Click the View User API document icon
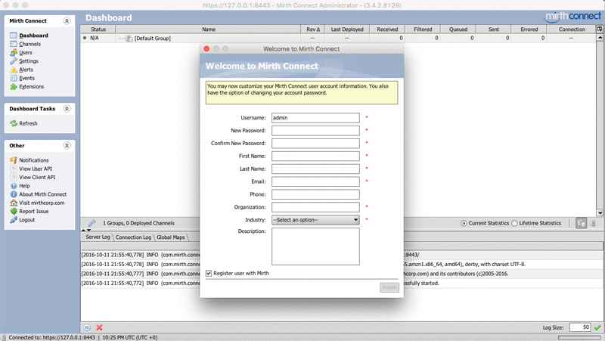 click(x=14, y=169)
